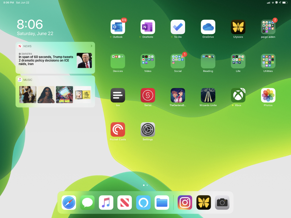Screen dimensions: 291x218
Task: Tap the Saturday, June 22 date text
Action: pyautogui.click(x=35, y=33)
